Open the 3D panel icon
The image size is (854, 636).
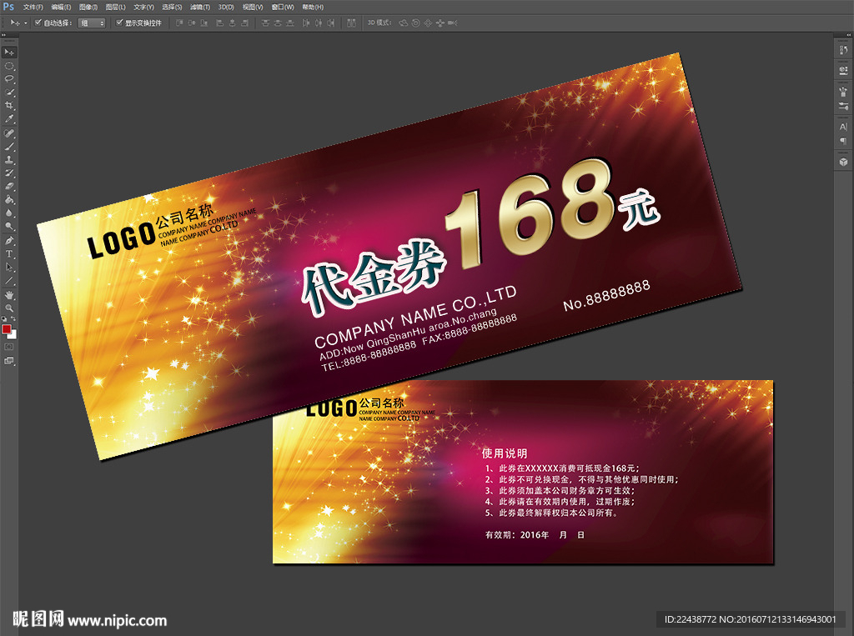(844, 163)
